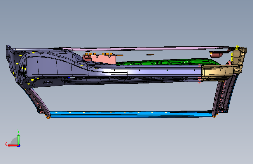This screenshot has height=164, width=253.
Task: Select the brown bracket near the top right
Action: coord(216,55)
